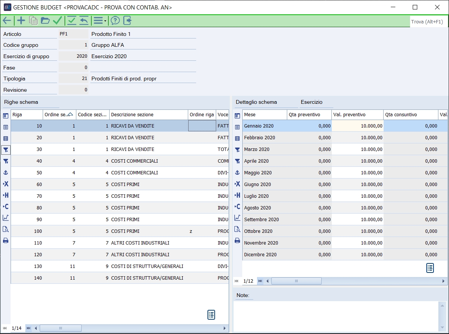This screenshot has width=449, height=334.
Task: Click chart icon beside Righe schema grid
Action: [6, 217]
